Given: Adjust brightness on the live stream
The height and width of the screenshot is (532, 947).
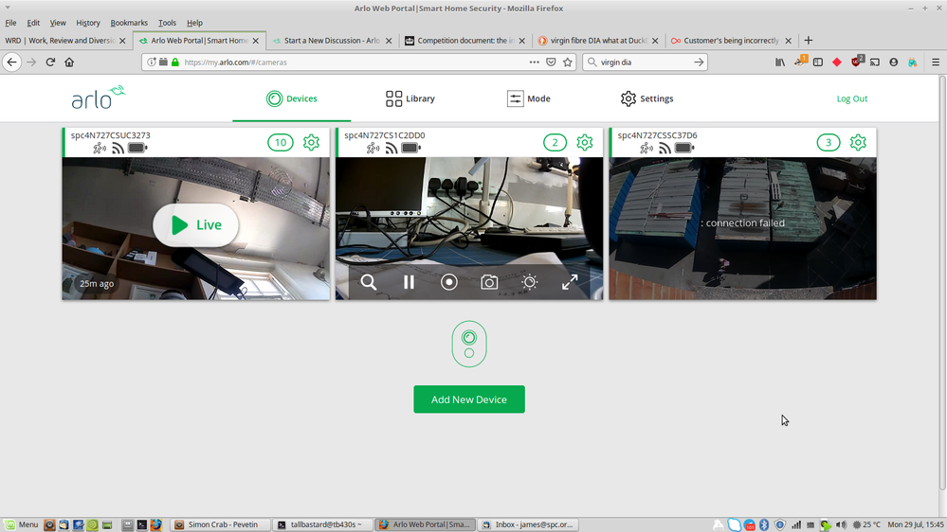Looking at the screenshot, I should (x=530, y=282).
